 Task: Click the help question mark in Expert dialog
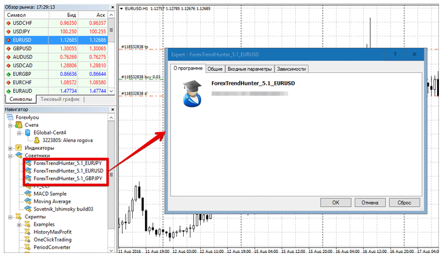[x=387, y=54]
